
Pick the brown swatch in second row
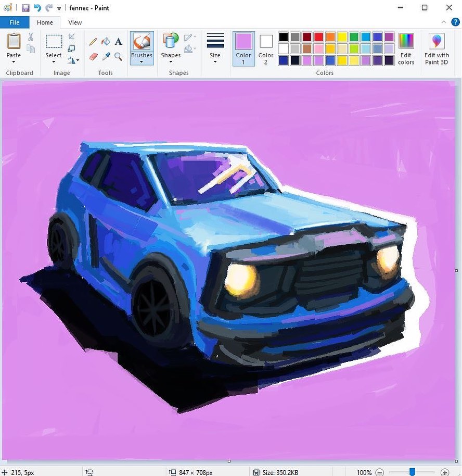point(307,48)
